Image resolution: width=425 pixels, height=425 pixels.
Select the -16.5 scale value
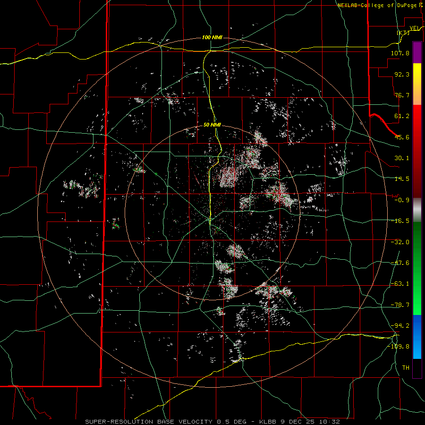[x=400, y=221]
